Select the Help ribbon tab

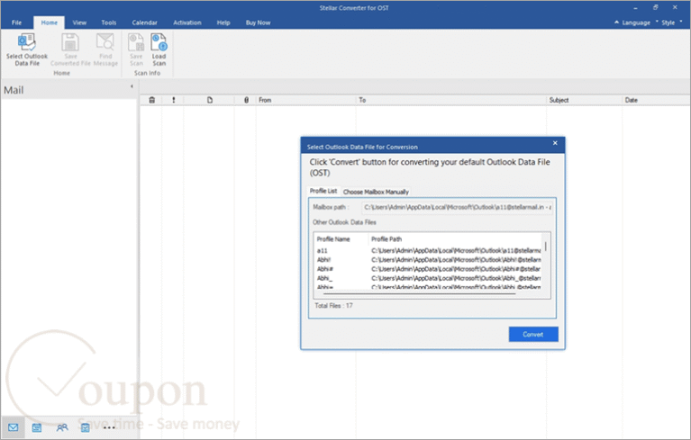pos(223,22)
